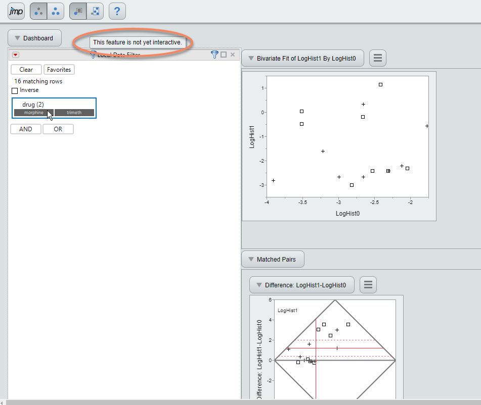Toggle the scatter points brush icon
The image size is (481, 405).
point(95,11)
